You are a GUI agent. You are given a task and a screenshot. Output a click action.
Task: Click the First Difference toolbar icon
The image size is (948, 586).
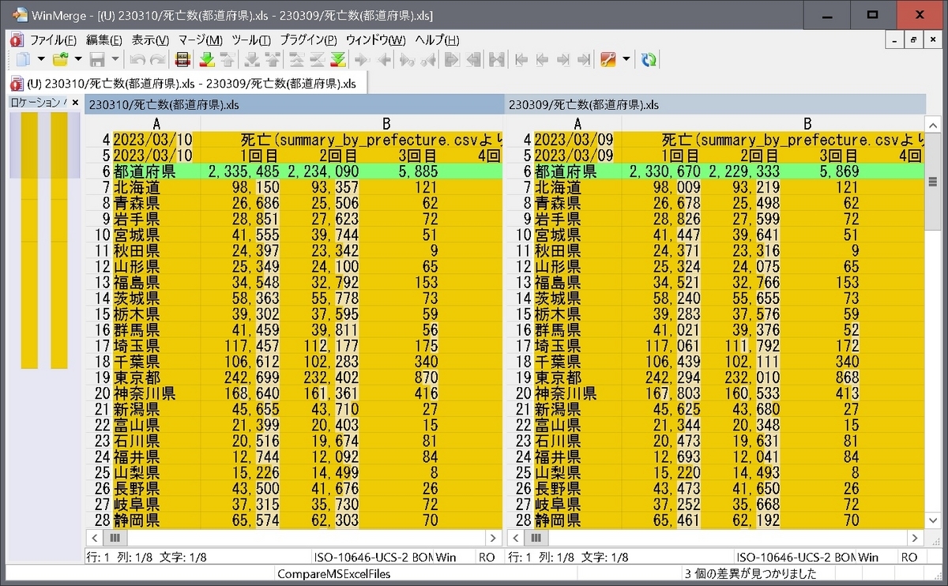coord(297,59)
